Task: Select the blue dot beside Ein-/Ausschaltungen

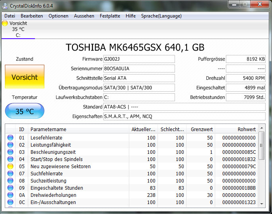Action: click(x=10, y=202)
